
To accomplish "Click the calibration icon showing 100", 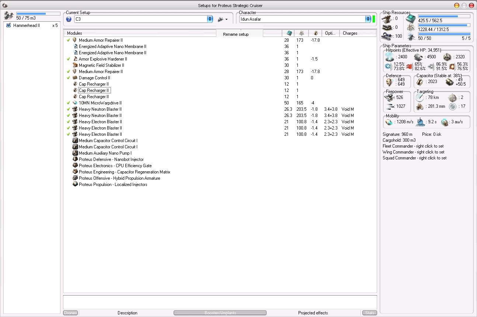I will click(387, 36).
